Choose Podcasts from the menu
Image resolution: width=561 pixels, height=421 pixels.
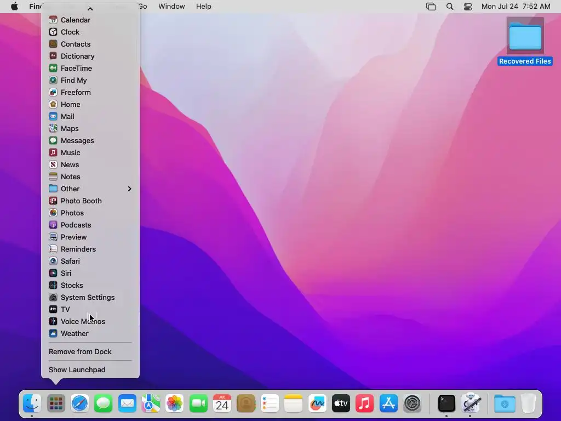(90, 225)
